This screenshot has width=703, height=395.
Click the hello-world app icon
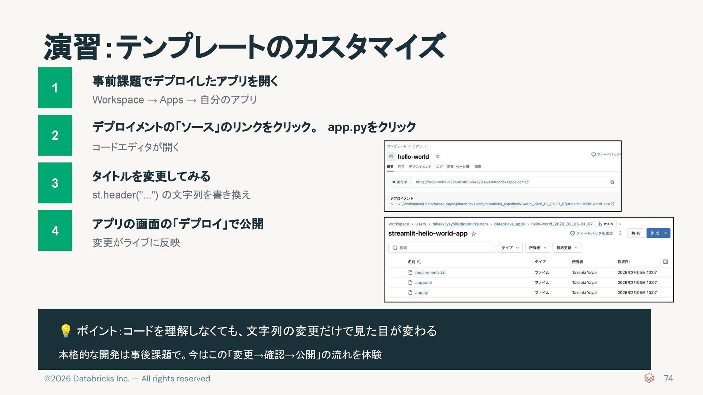(x=391, y=157)
